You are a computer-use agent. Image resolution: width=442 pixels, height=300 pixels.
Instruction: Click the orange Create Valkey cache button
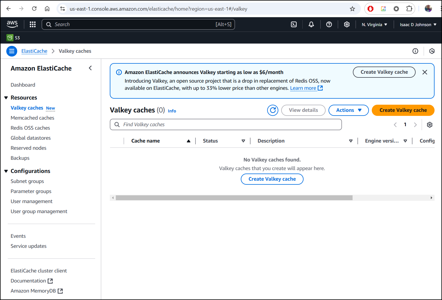[403, 110]
